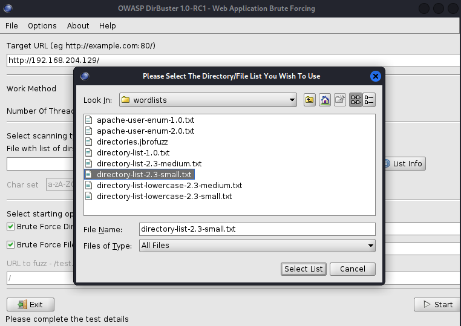Screen dimensions: 461x326
Task: Select directory-list-1.0.txt file name
Action: pyautogui.click(x=133, y=152)
